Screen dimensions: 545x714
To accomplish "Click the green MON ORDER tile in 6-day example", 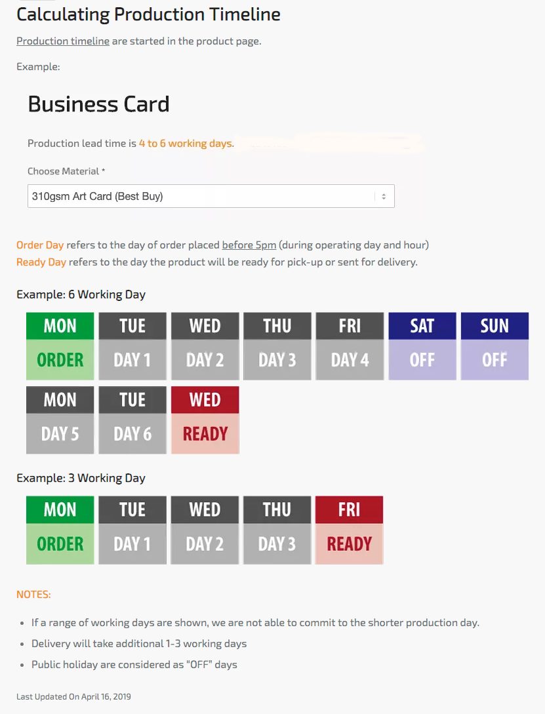I will tap(60, 346).
